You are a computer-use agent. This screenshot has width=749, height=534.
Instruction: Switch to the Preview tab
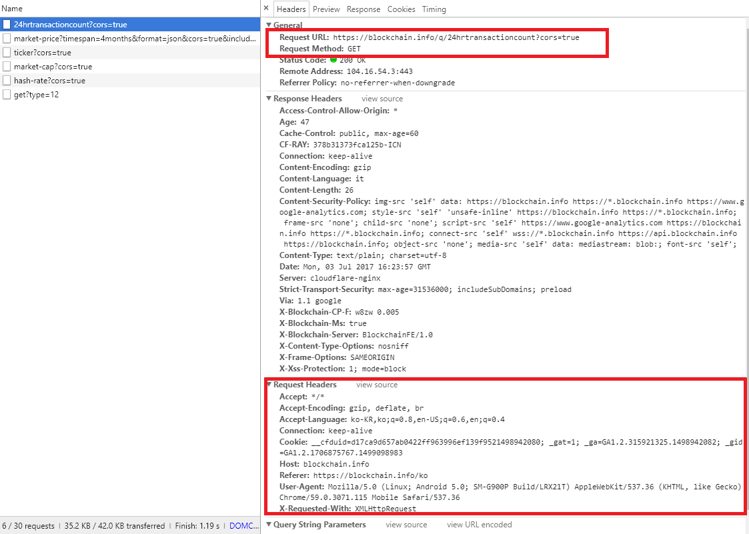[326, 9]
